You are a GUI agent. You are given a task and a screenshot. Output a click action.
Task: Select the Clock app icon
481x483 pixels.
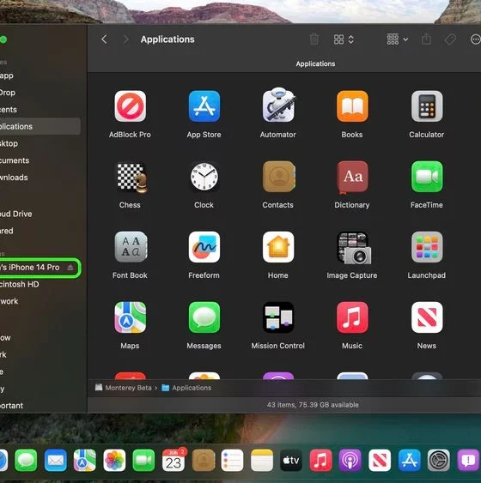coord(204,177)
